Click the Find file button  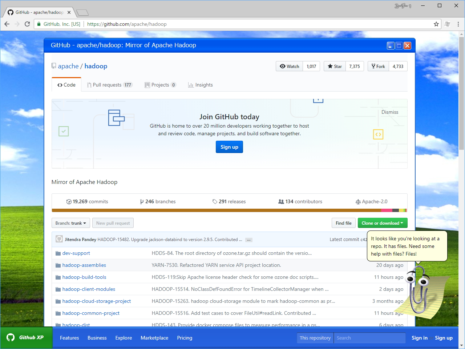pyautogui.click(x=344, y=223)
